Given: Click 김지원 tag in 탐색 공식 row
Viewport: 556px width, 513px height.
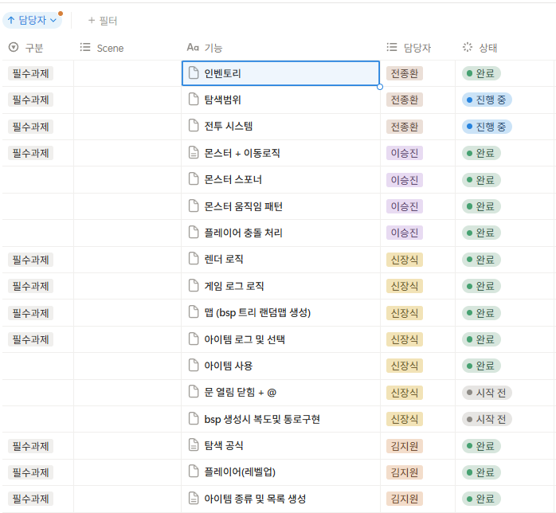Looking at the screenshot, I should coord(405,445).
